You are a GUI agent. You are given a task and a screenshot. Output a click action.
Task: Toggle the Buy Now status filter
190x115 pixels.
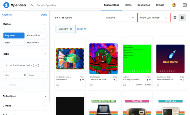(x=14, y=36)
